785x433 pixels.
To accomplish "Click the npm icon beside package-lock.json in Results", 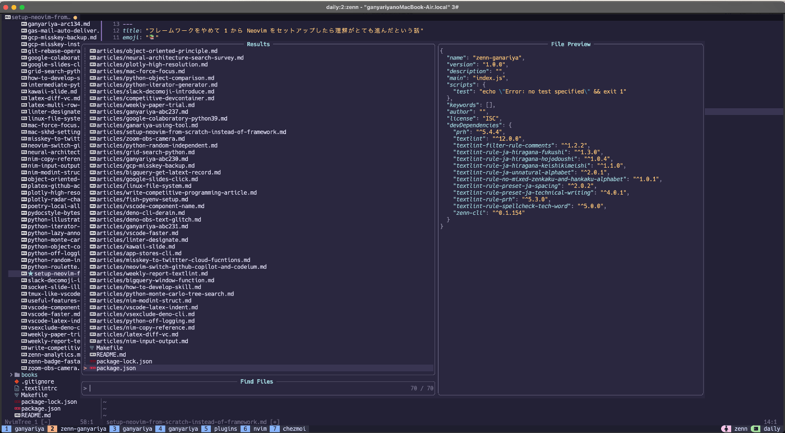I will pyautogui.click(x=93, y=361).
